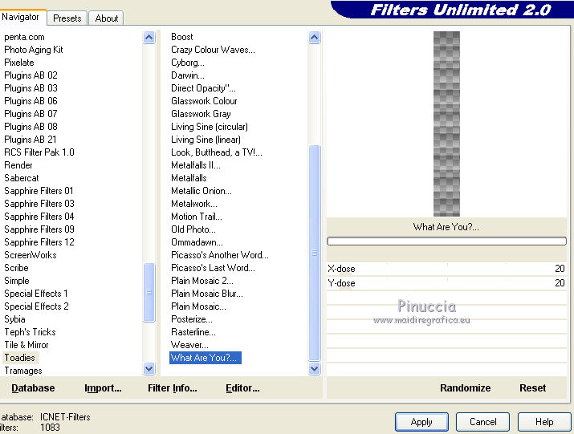Screen dimensions: 574x434
Task: Open the Help button
Action: tap(544, 422)
